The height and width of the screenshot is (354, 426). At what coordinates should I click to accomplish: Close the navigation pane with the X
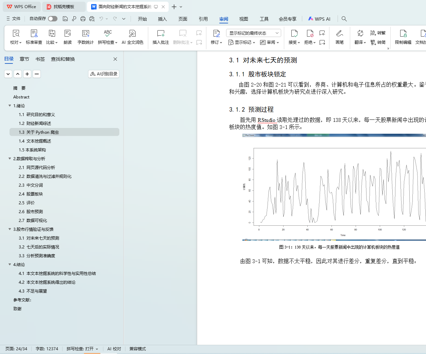115,59
